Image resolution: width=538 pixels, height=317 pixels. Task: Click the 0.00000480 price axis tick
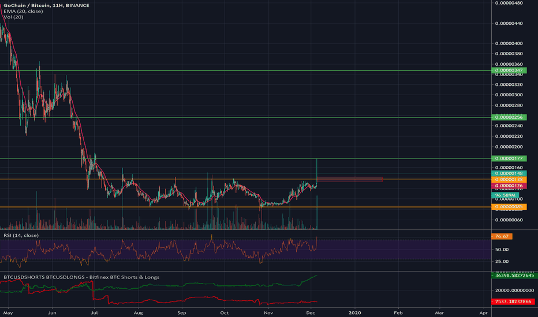(509, 3)
